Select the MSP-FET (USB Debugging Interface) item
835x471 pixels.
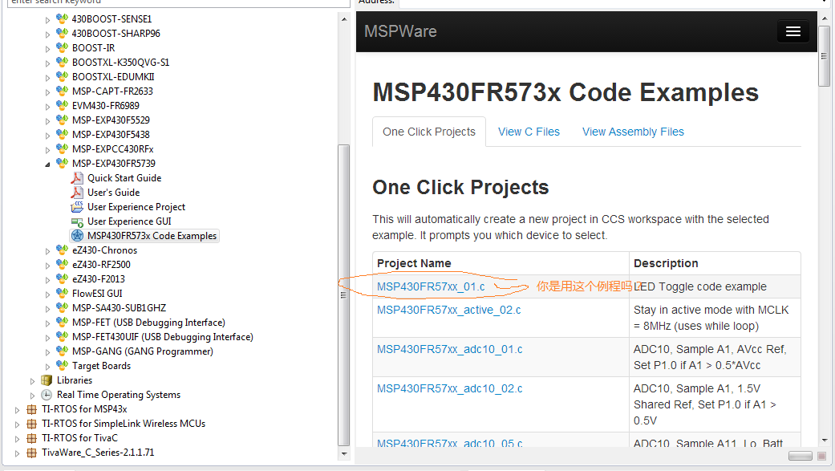(148, 323)
